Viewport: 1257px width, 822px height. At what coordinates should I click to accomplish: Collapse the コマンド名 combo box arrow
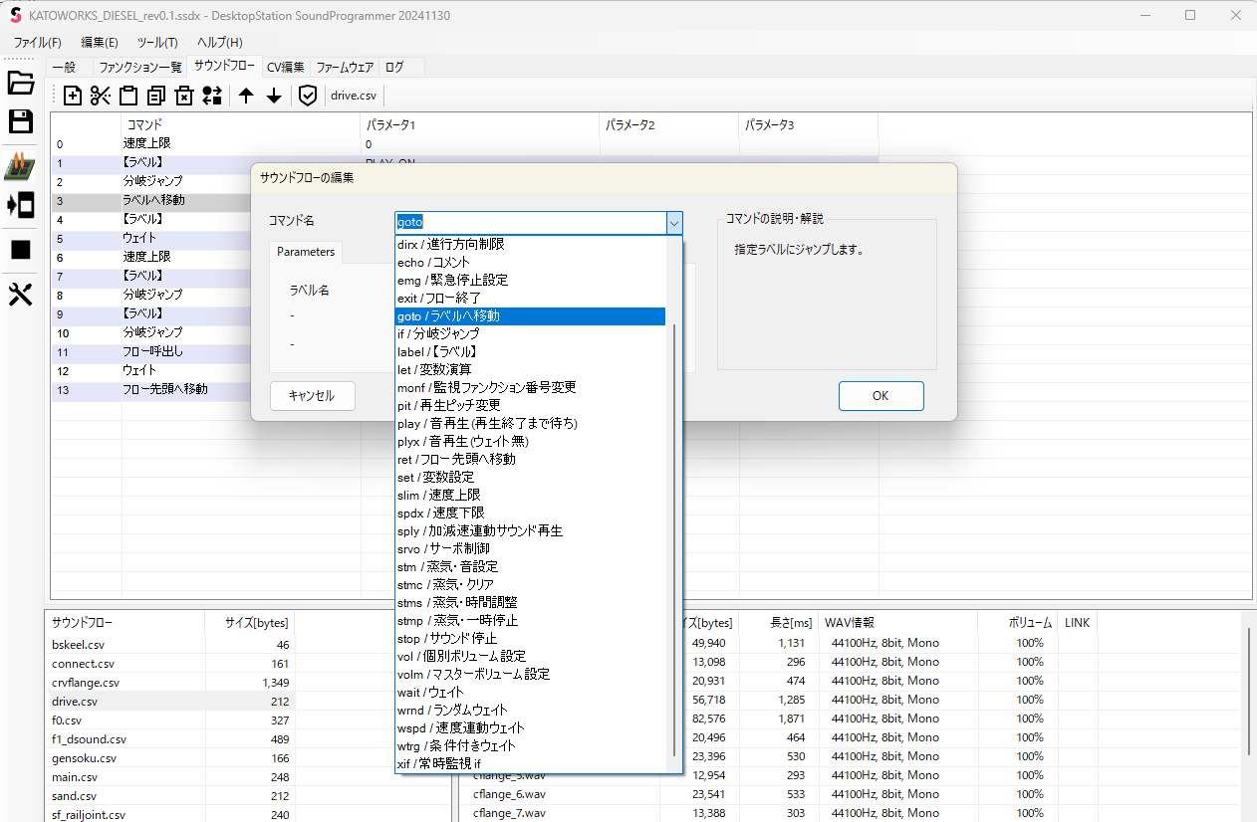[674, 223]
